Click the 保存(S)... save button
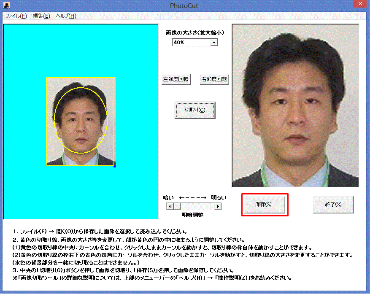The image size is (370, 294). [x=265, y=205]
